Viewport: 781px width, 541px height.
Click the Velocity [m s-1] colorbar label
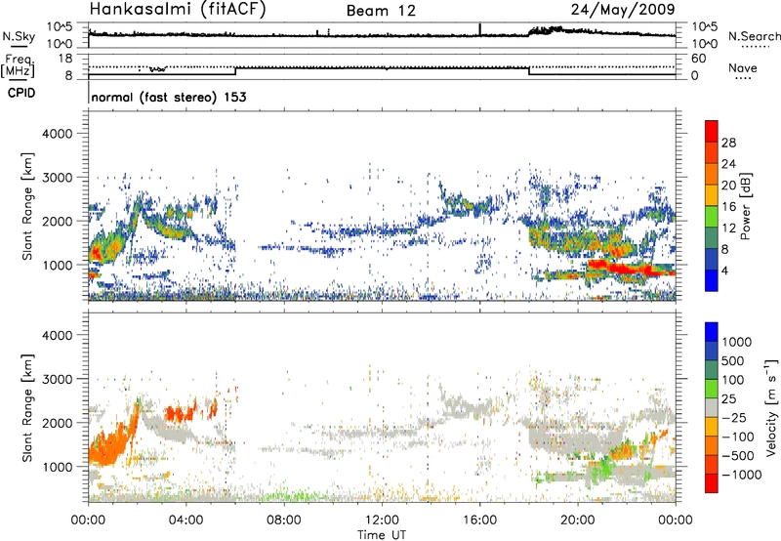click(x=771, y=407)
